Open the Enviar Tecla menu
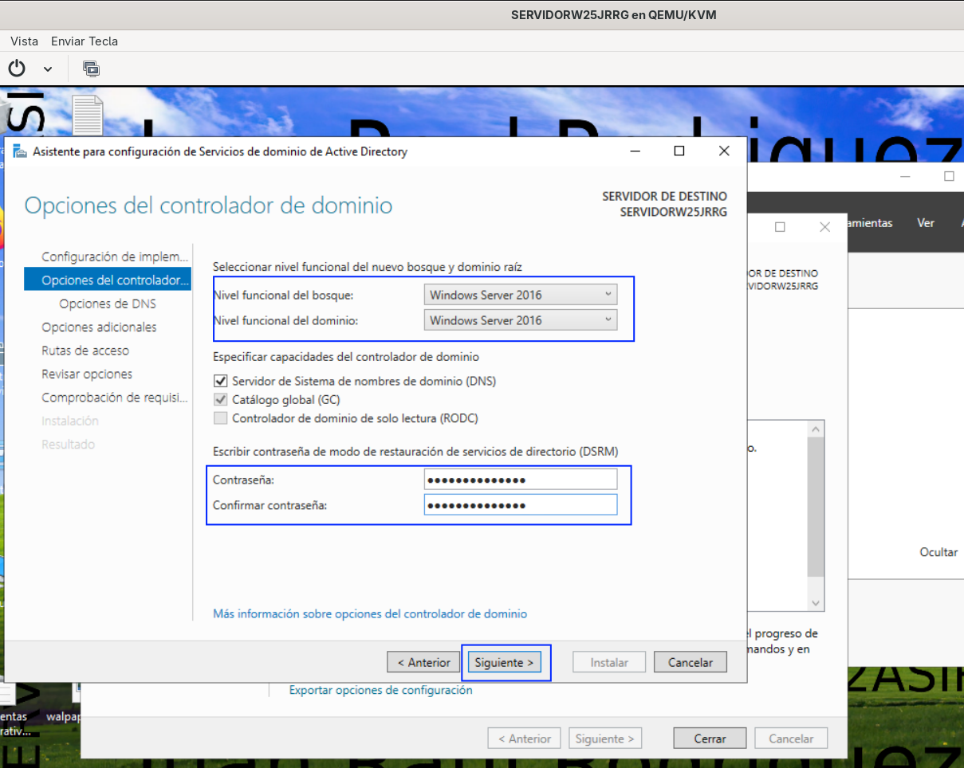The height and width of the screenshot is (768, 964). (85, 41)
